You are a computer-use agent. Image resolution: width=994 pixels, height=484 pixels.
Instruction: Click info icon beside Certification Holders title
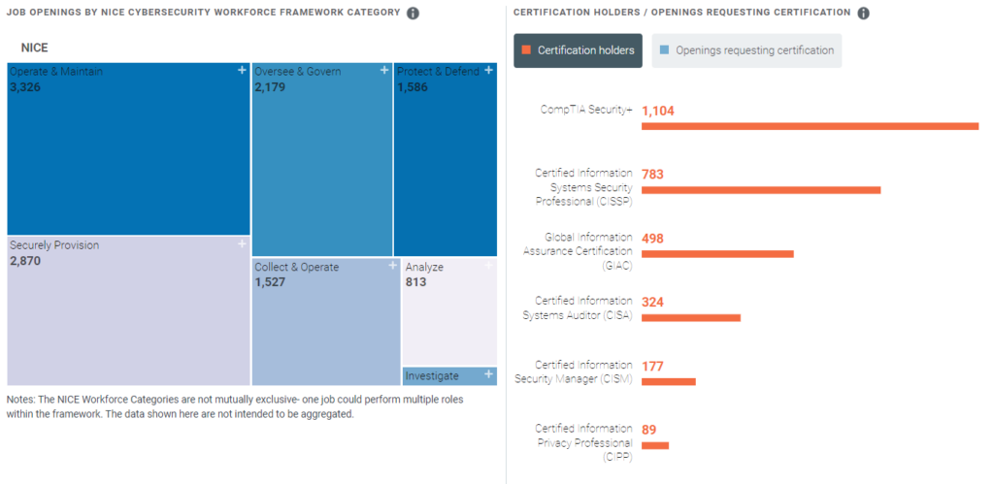pos(864,14)
